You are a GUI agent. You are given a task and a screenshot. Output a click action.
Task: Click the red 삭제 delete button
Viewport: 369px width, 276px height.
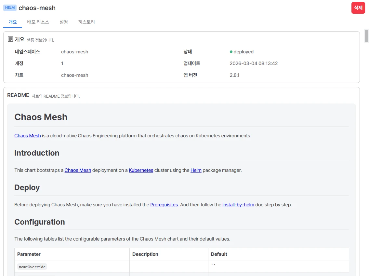358,8
